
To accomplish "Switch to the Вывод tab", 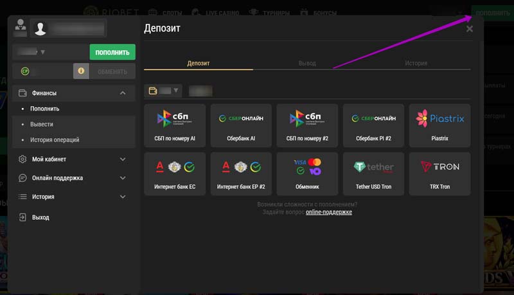I will click(307, 63).
